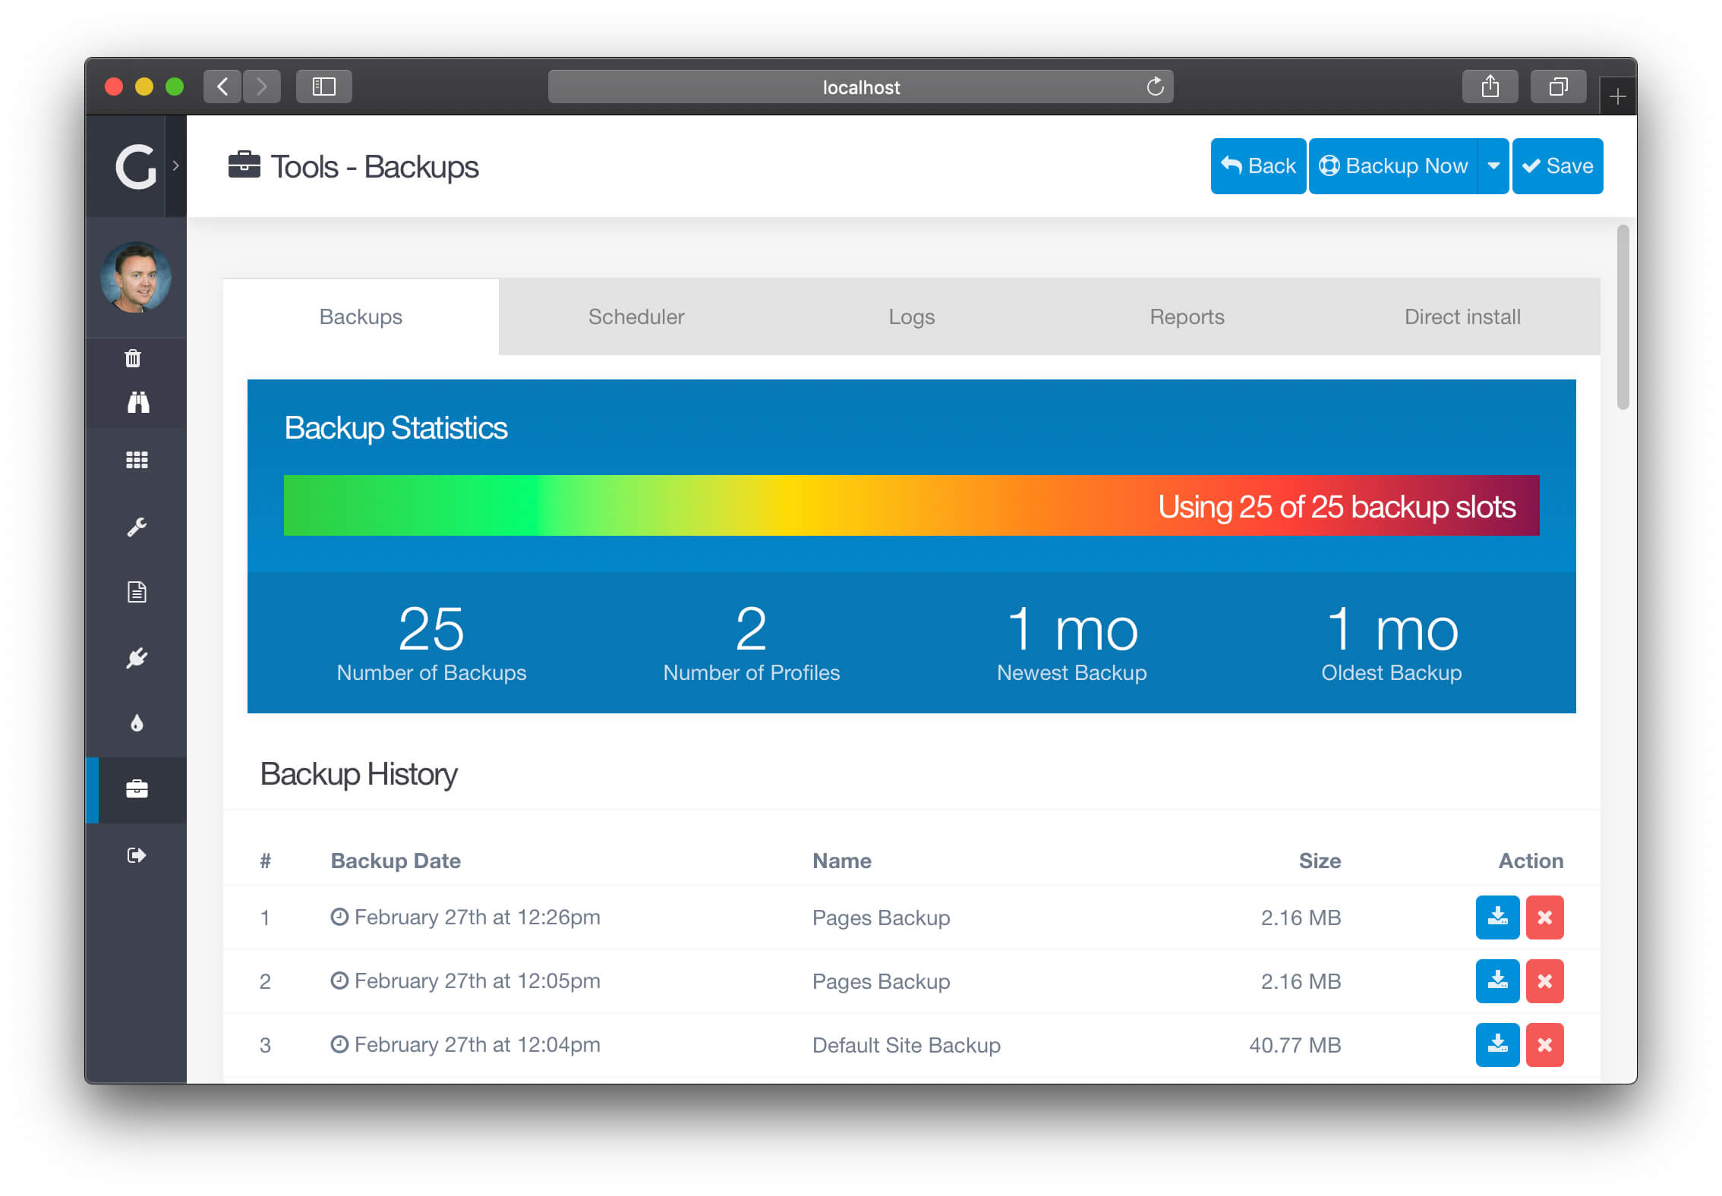Screen dimensions: 1722x1196
Task: Switch to the Scheduler tab
Action: click(x=636, y=316)
